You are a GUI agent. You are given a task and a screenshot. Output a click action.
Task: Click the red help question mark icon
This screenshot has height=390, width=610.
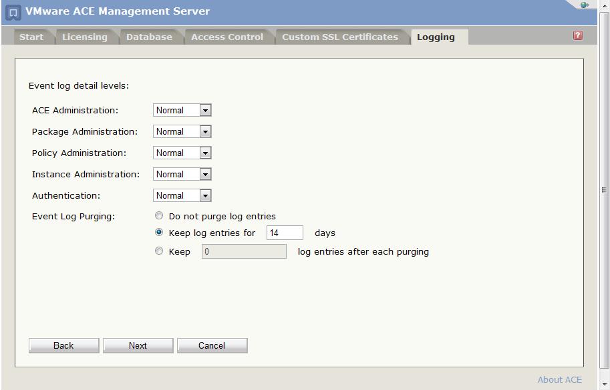tap(578, 36)
